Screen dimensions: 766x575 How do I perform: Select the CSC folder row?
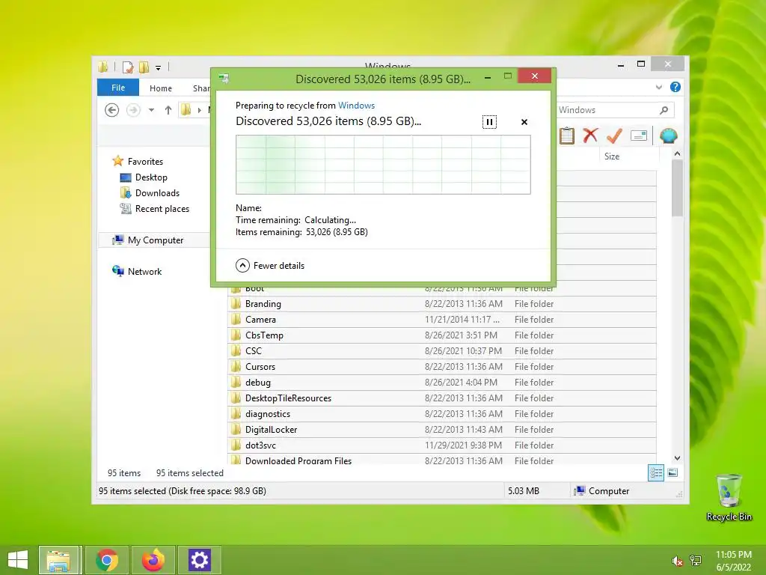(441, 350)
